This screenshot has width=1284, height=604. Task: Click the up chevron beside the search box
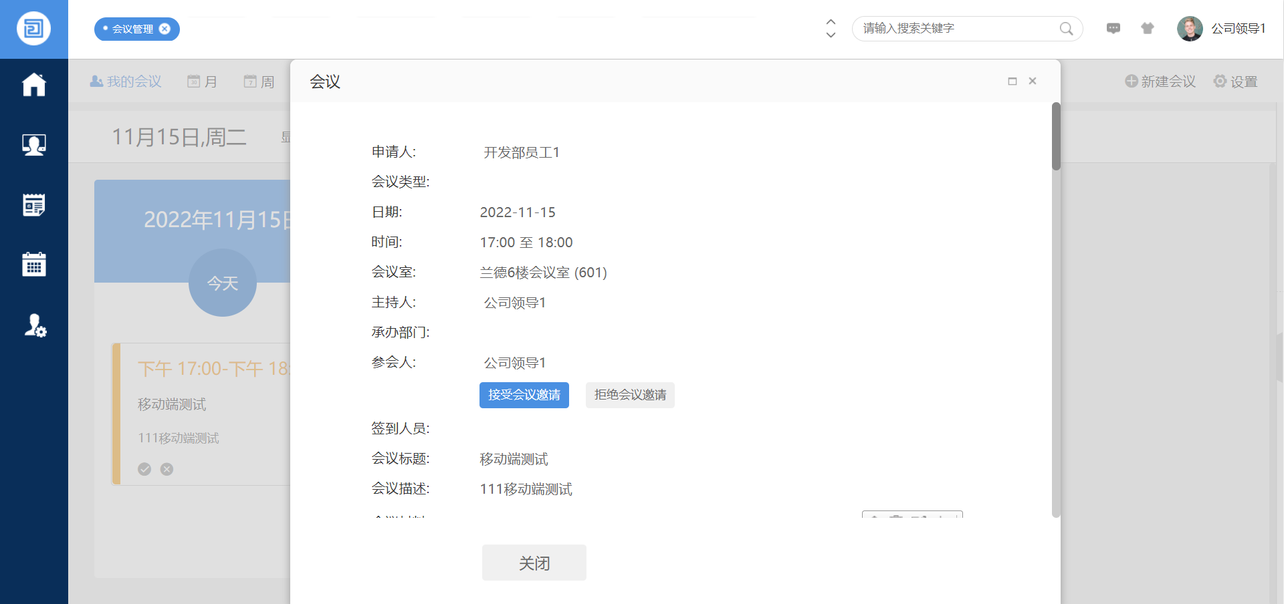click(831, 22)
